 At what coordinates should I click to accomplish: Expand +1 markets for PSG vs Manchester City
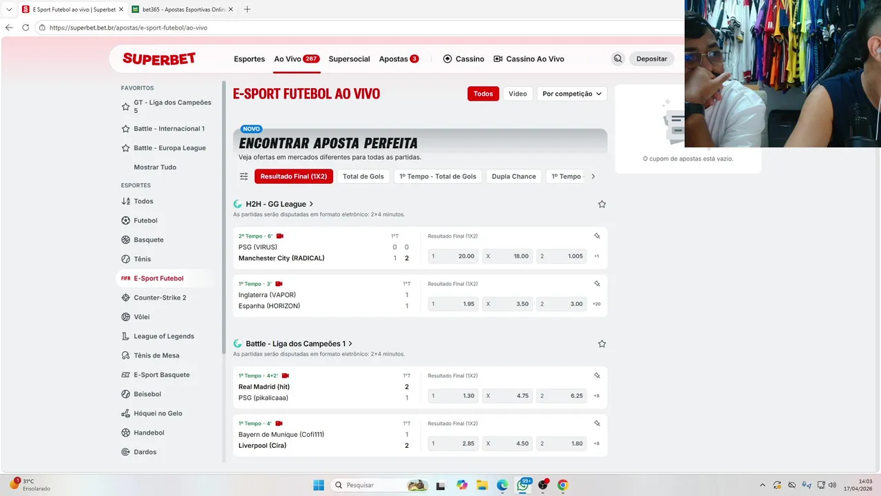pos(597,256)
